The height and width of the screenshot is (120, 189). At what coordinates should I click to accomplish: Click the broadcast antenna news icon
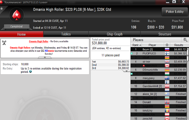(4, 43)
